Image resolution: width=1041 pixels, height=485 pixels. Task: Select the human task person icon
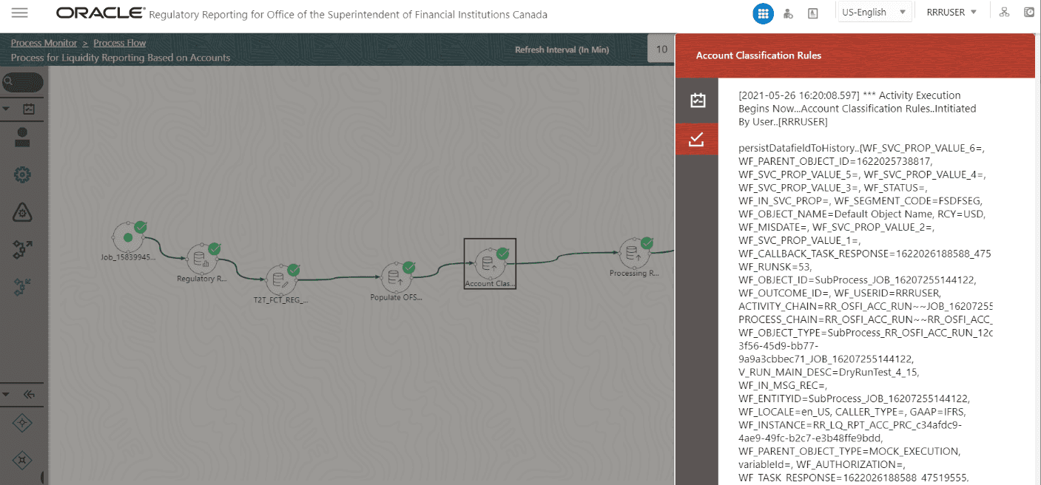(x=22, y=136)
